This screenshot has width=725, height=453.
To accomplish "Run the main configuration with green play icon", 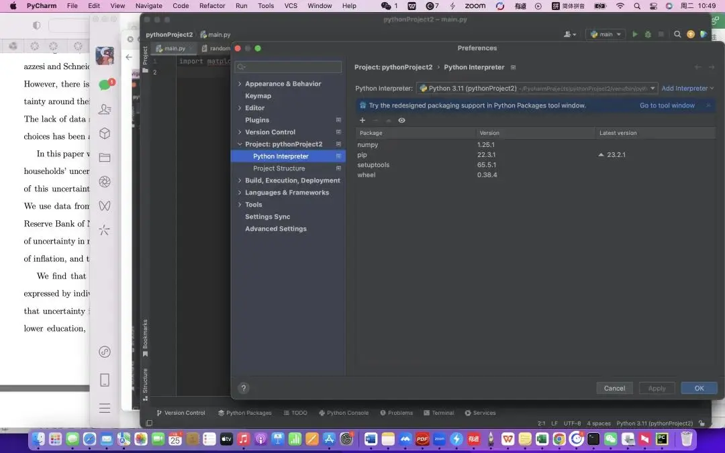I will pyautogui.click(x=635, y=34).
